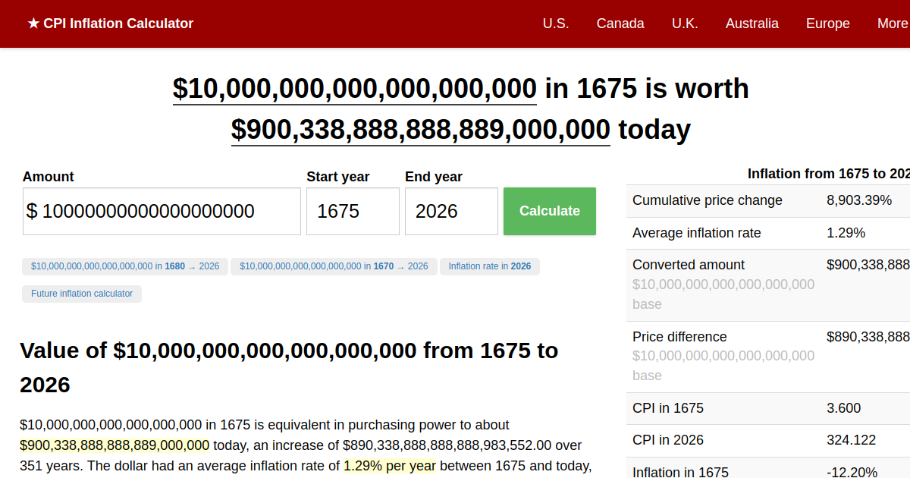Screen dimensions: 910x478
Task: Select the Canada section in the navbar
Action: 620,24
